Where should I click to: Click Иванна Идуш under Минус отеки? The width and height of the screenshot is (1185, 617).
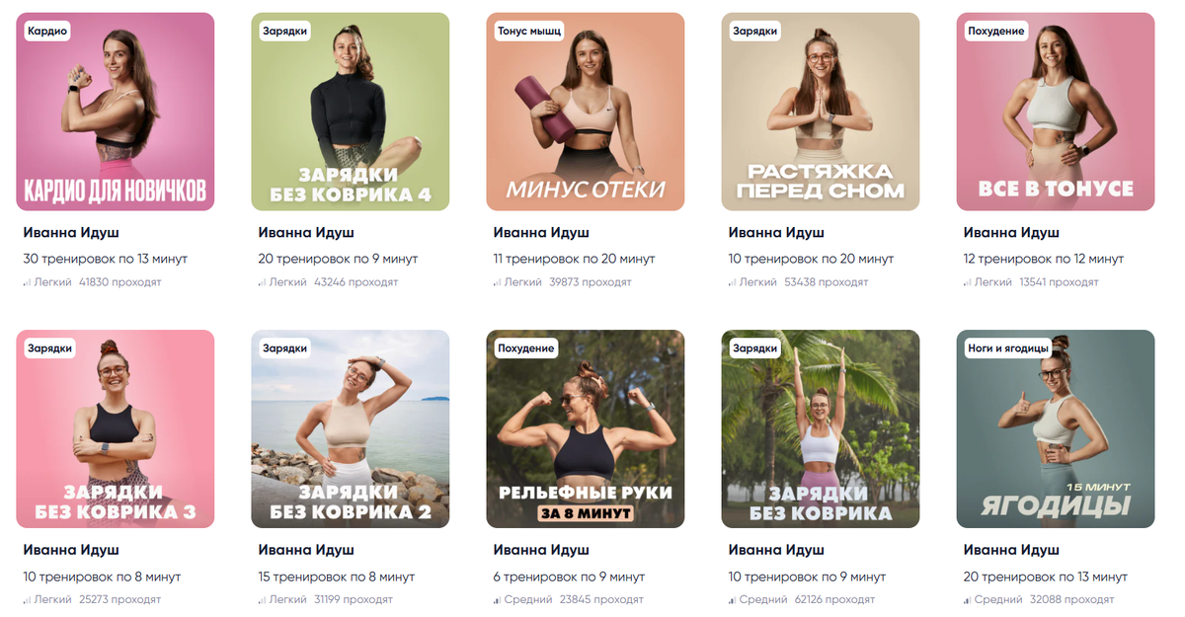(541, 233)
